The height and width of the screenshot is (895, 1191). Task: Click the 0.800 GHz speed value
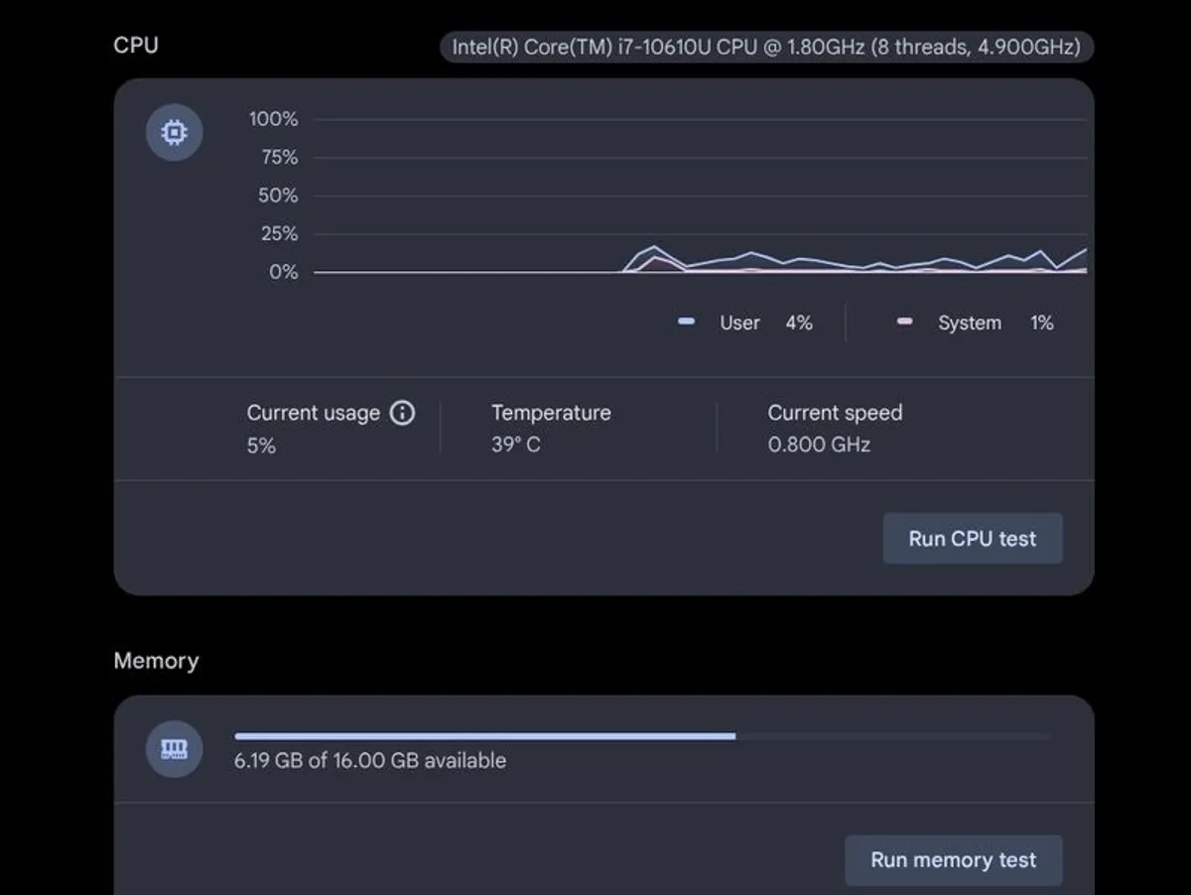[819, 445]
